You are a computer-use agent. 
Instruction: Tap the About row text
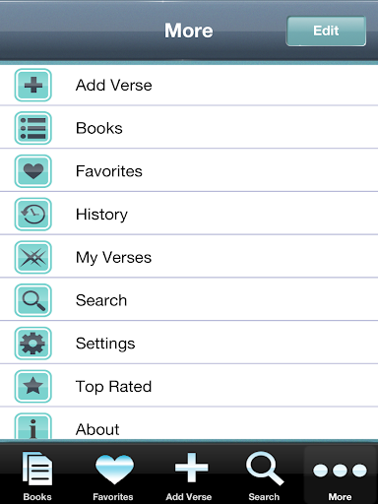coord(97,429)
